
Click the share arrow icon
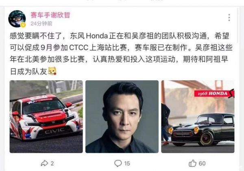(44, 163)
